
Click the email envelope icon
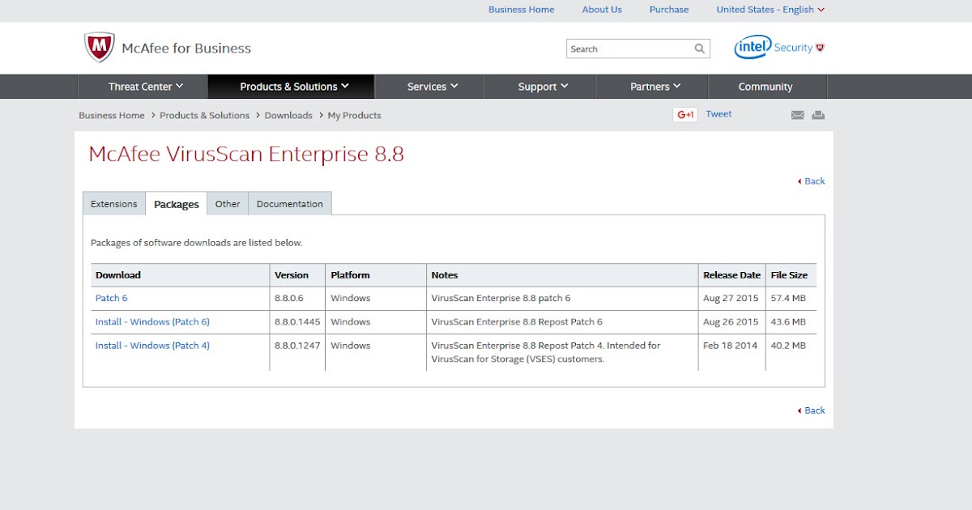click(x=798, y=115)
